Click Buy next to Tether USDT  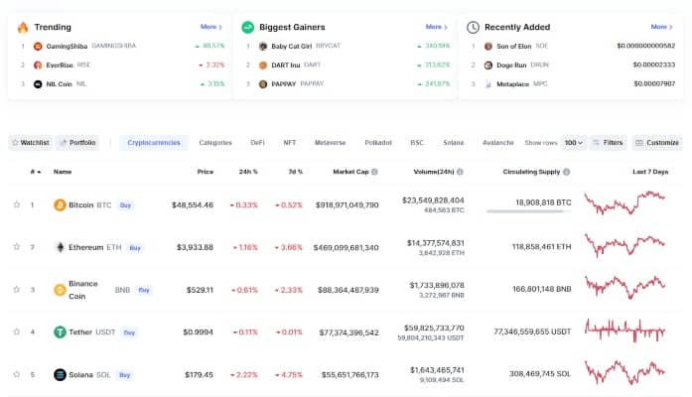(129, 332)
